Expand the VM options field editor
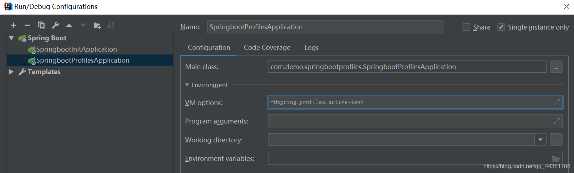 pyautogui.click(x=557, y=103)
